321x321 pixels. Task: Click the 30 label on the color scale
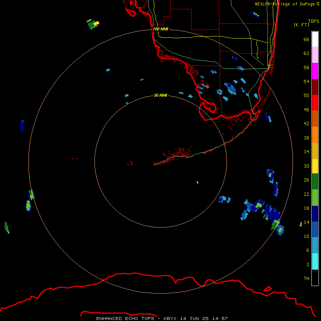(x=306, y=166)
